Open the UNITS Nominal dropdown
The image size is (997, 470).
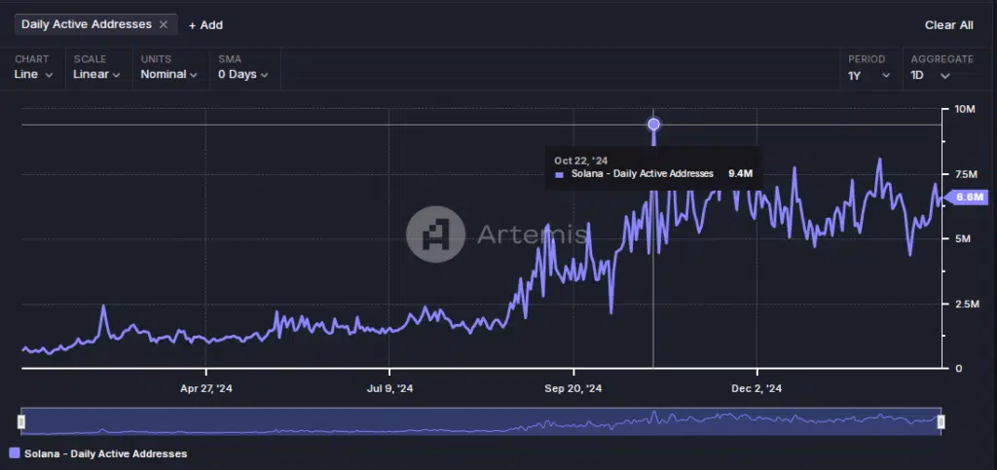point(168,74)
